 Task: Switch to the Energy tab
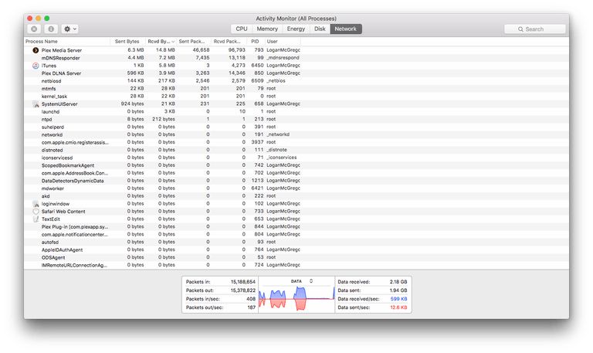296,29
